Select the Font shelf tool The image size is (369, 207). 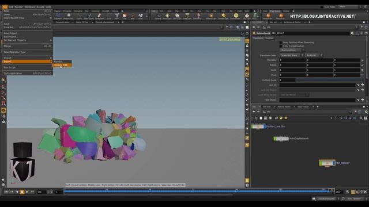[x=116, y=16]
